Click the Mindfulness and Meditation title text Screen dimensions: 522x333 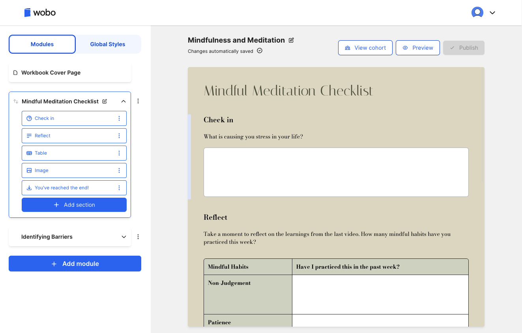pyautogui.click(x=236, y=40)
